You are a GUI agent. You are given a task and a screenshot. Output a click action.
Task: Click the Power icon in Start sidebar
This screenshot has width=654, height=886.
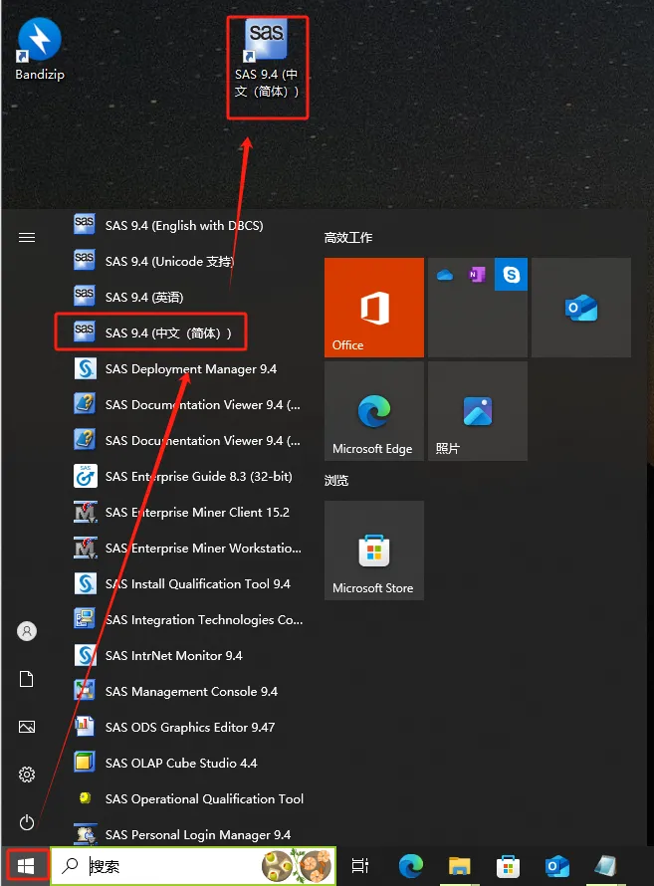[x=27, y=822]
